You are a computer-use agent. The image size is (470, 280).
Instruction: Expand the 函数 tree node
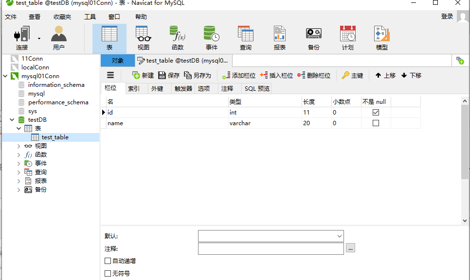[x=18, y=155]
